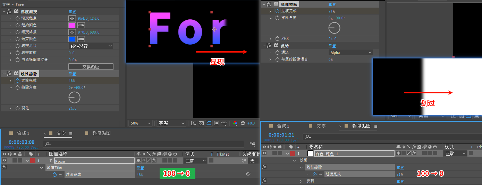Open show channel RGB icon in left viewer
This screenshot has width=482, height=185.
tap(235, 123)
